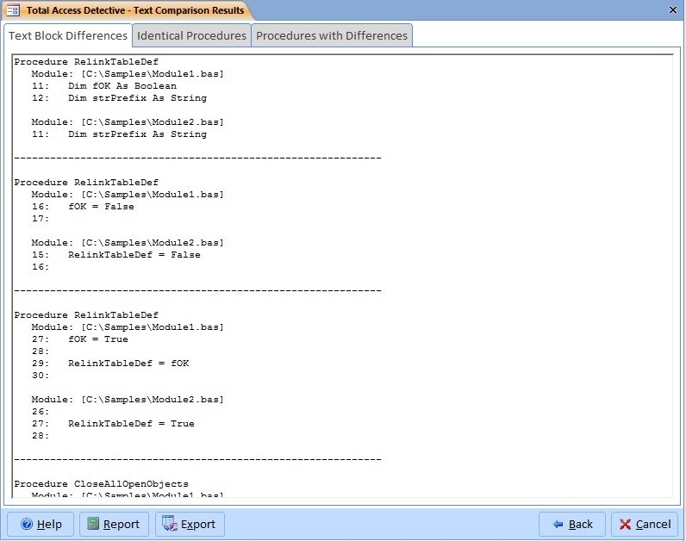
Task: Open the Procedures with Differences tab
Action: click(x=332, y=35)
